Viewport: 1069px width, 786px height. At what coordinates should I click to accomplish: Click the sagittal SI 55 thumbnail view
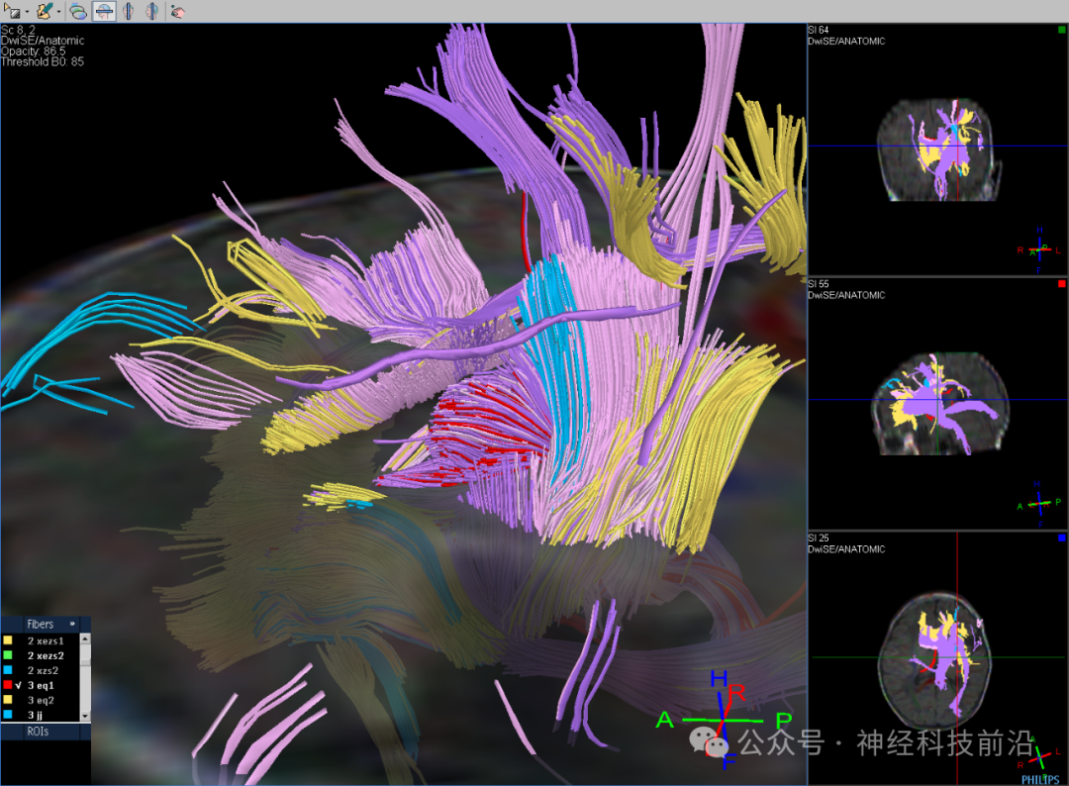pos(937,404)
